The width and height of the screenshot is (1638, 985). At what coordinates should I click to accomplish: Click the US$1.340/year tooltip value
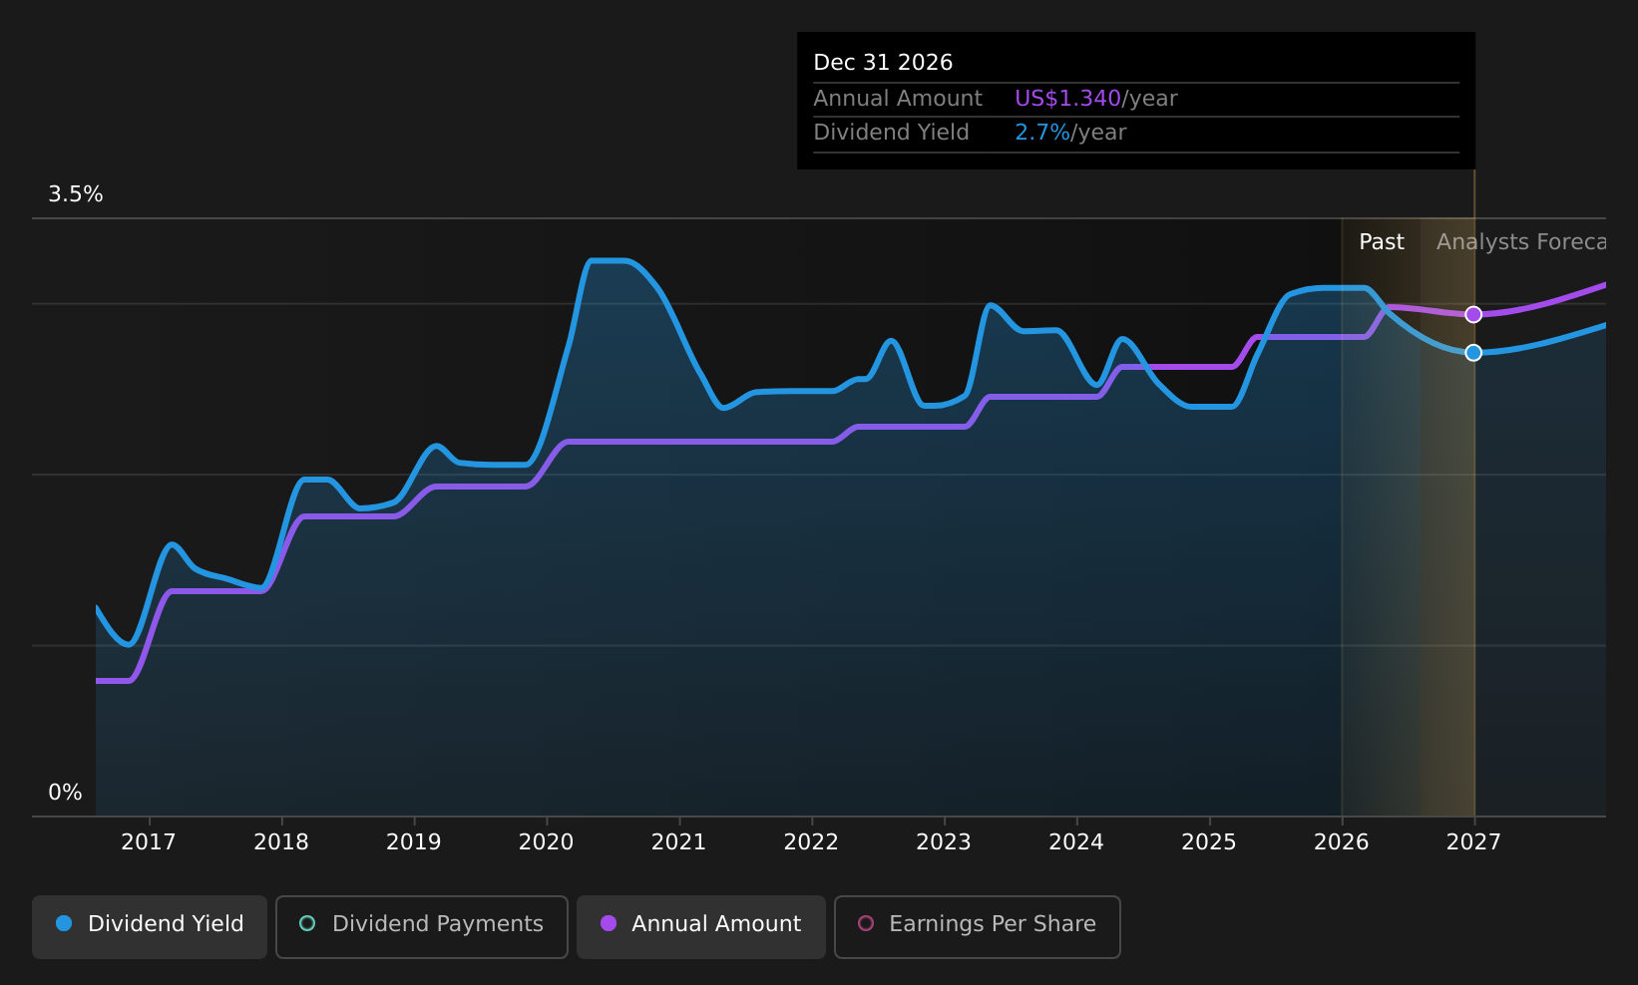[1095, 99]
